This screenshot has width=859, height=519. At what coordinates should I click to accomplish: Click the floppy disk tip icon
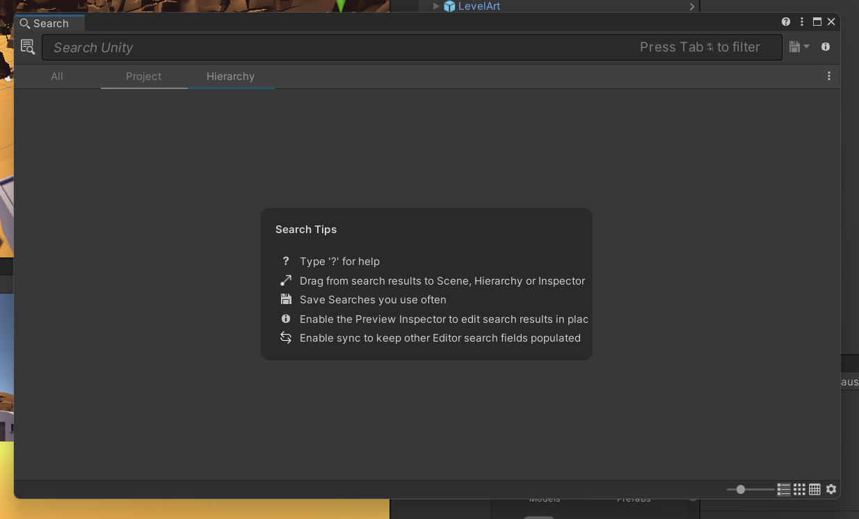pos(286,299)
